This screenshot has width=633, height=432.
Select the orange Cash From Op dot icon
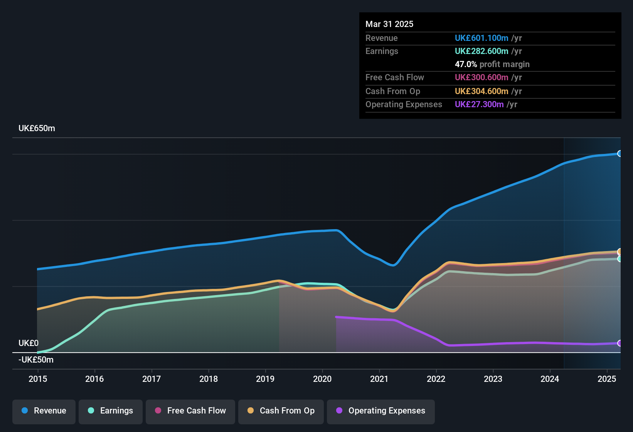coord(251,411)
